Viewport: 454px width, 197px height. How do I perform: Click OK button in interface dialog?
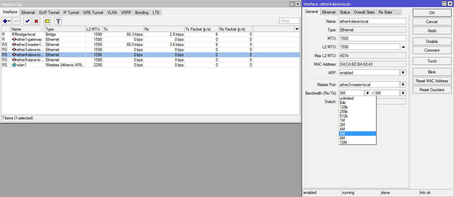pos(432,13)
